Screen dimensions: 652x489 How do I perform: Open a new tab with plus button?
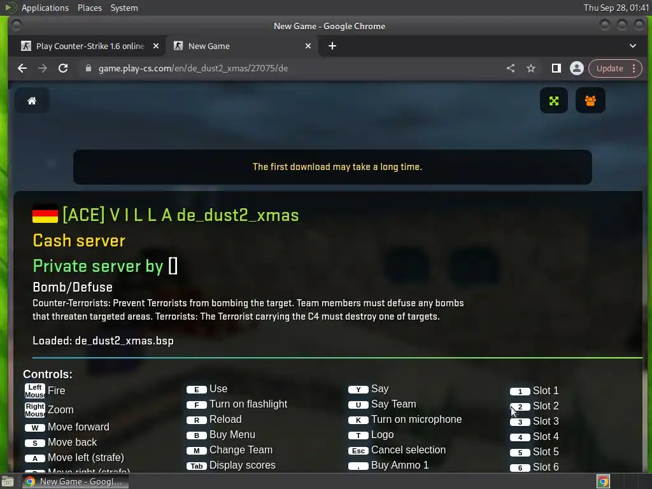(x=332, y=46)
